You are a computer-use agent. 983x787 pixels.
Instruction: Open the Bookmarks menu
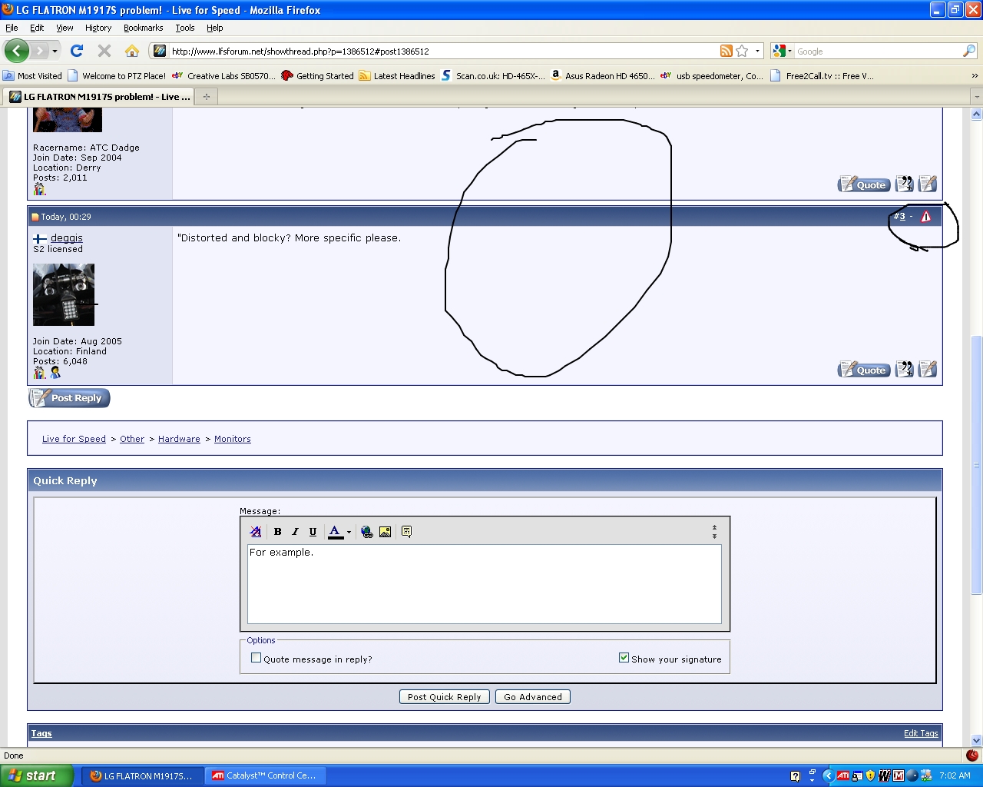pos(144,28)
